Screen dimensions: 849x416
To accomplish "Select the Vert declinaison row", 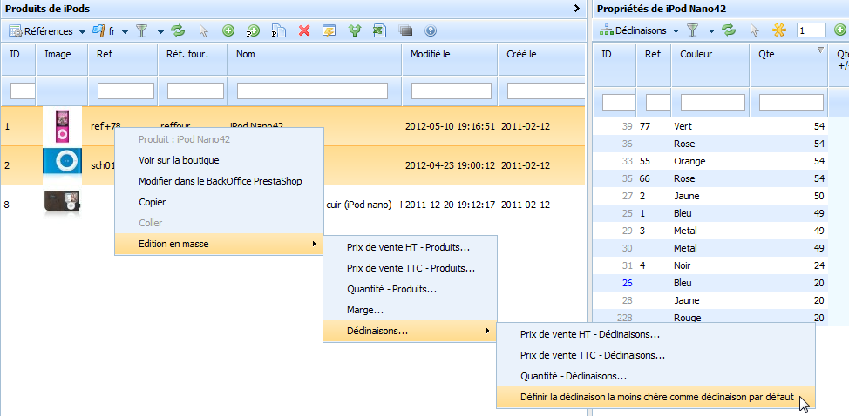I will tap(710, 126).
